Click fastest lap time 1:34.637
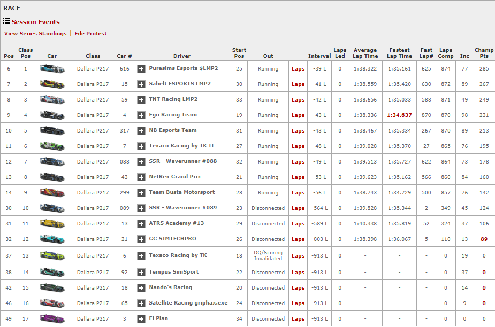 pyautogui.click(x=399, y=115)
